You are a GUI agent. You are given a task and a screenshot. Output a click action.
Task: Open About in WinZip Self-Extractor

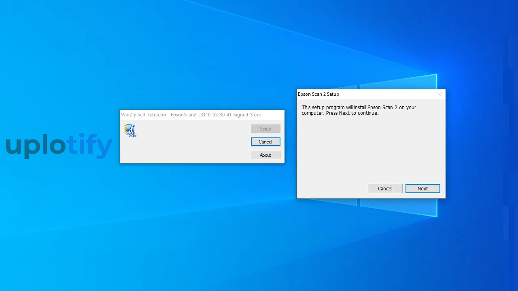click(x=265, y=155)
